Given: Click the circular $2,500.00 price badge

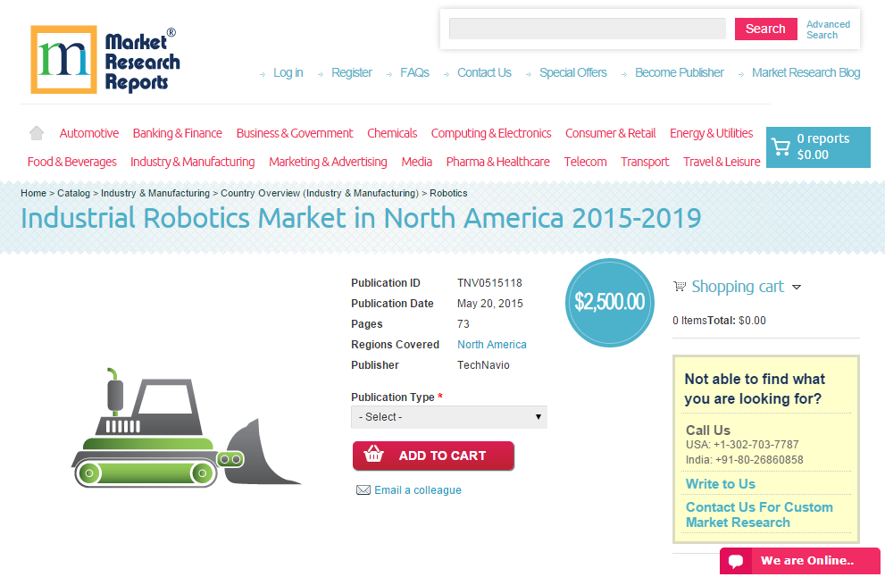Looking at the screenshot, I should (x=610, y=303).
